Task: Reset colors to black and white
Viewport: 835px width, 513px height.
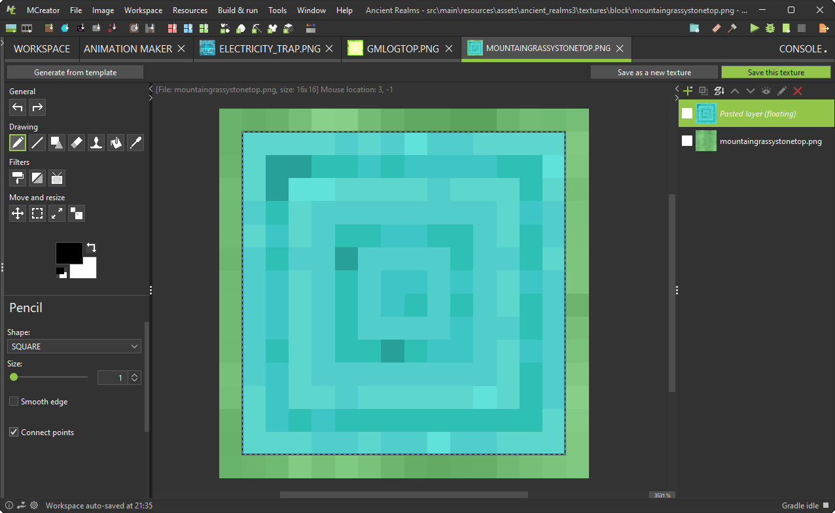Action: click(x=61, y=272)
